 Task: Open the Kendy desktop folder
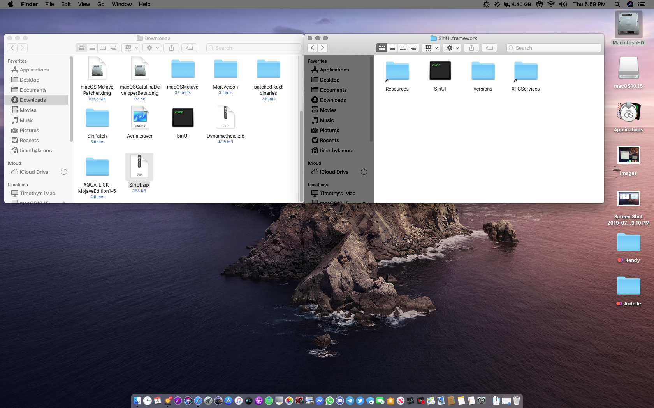pos(628,242)
